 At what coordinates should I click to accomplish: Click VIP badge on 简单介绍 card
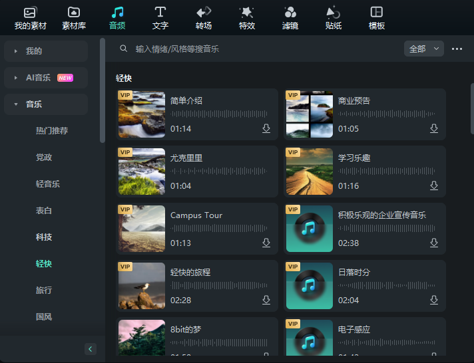click(x=125, y=95)
